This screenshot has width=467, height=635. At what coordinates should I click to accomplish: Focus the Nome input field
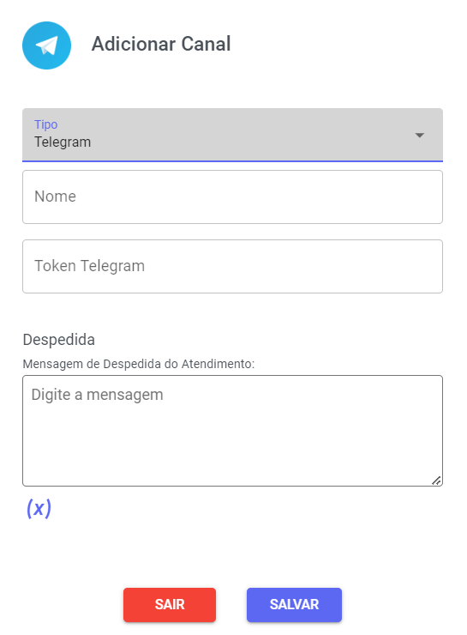pyautogui.click(x=232, y=197)
